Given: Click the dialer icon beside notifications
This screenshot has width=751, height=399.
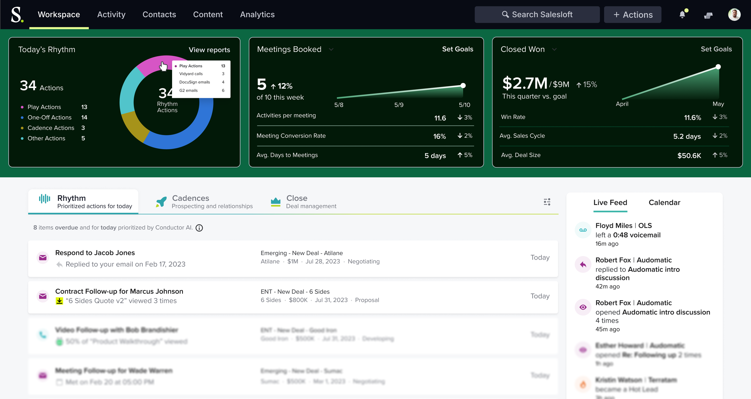Looking at the screenshot, I should click(708, 15).
